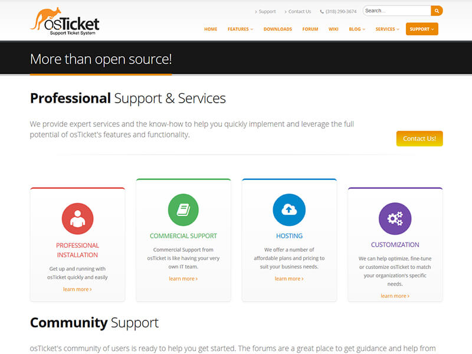Click the red Professional Installation person icon
472x354 pixels.
[78, 218]
